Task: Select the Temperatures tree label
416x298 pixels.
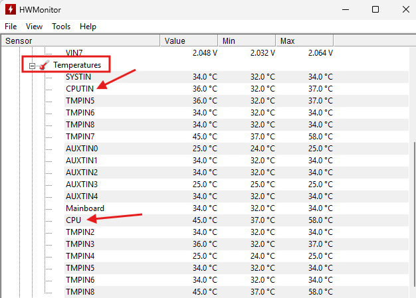Action: click(x=77, y=65)
